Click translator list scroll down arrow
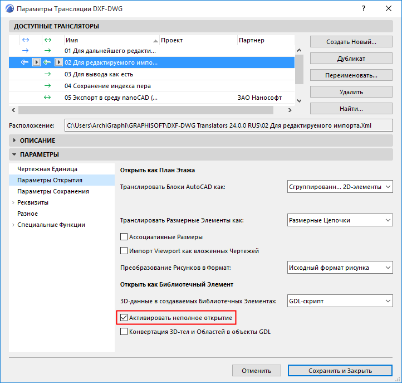The image size is (402, 383). [299, 101]
